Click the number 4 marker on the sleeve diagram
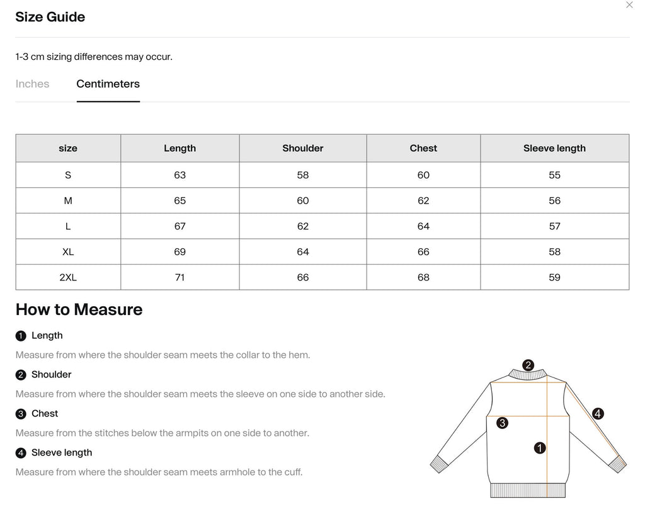 (597, 413)
